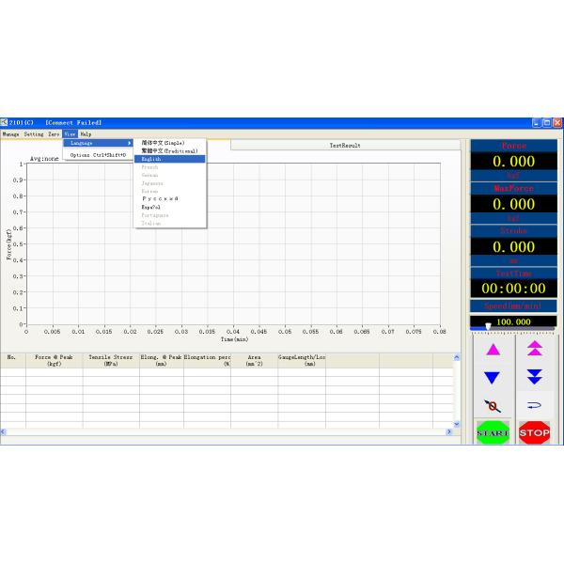The width and height of the screenshot is (564, 564).
Task: Click the blue return arrow icon
Action: pos(535,405)
